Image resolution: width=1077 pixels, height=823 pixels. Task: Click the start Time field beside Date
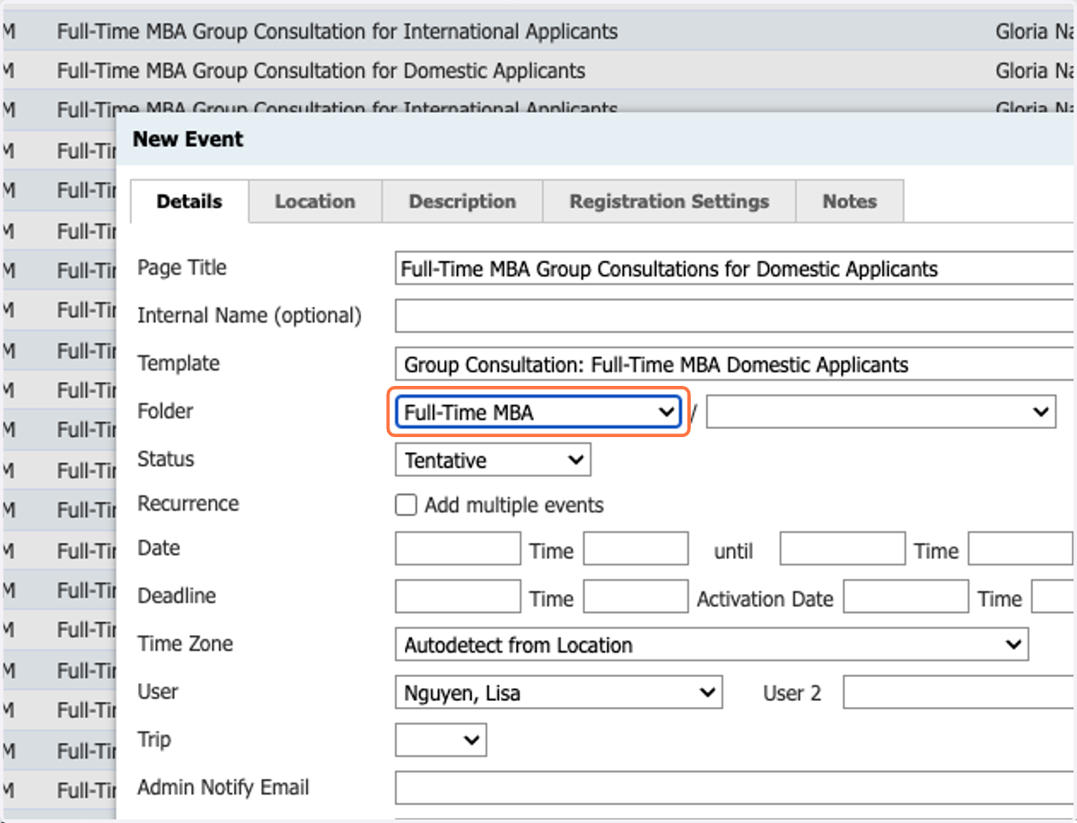635,548
